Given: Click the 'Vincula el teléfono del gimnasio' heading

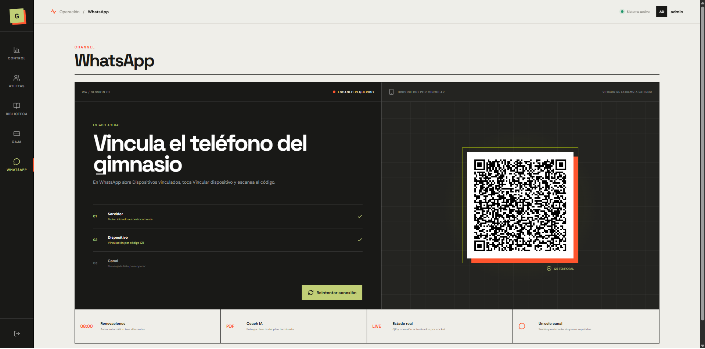Looking at the screenshot, I should click(x=200, y=153).
